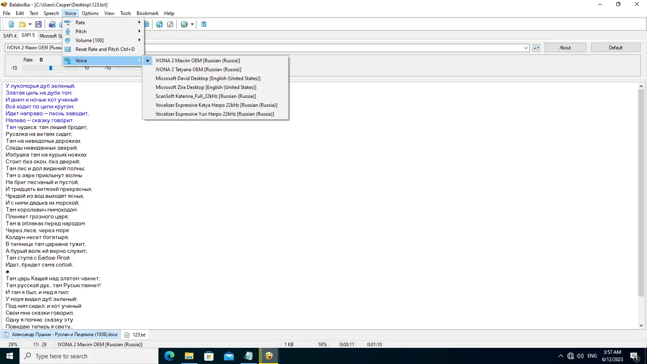Click the New document toolbar icon

[x=11, y=24]
